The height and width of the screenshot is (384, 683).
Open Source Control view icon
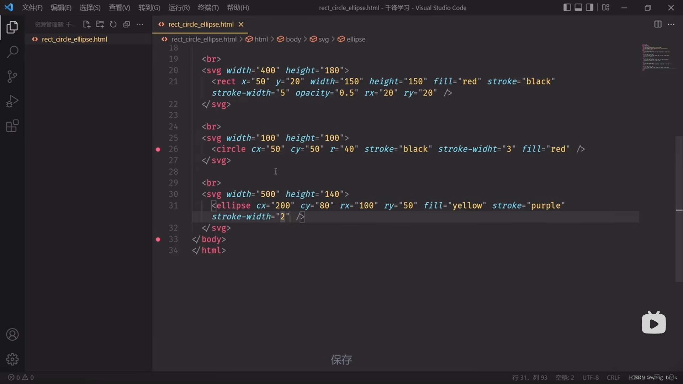pos(12,76)
